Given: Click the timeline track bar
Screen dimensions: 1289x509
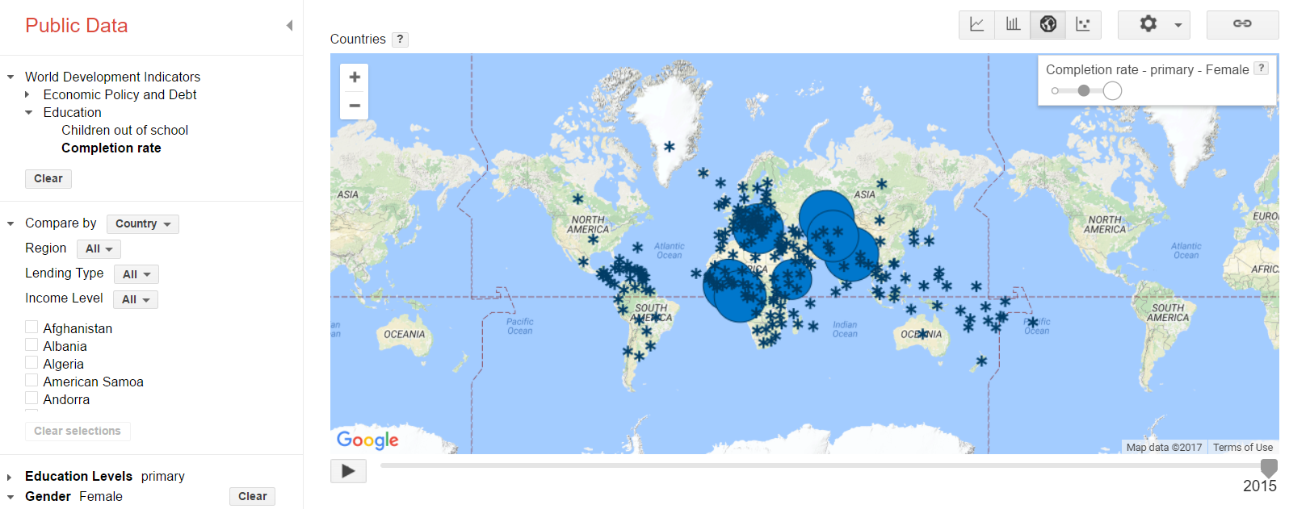Looking at the screenshot, I should 824,465.
